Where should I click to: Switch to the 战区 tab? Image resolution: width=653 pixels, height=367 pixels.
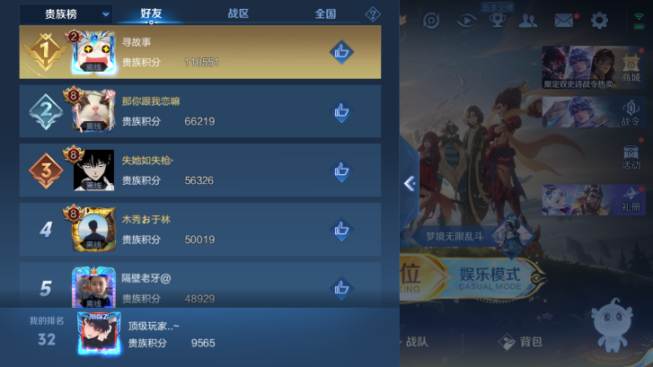238,13
